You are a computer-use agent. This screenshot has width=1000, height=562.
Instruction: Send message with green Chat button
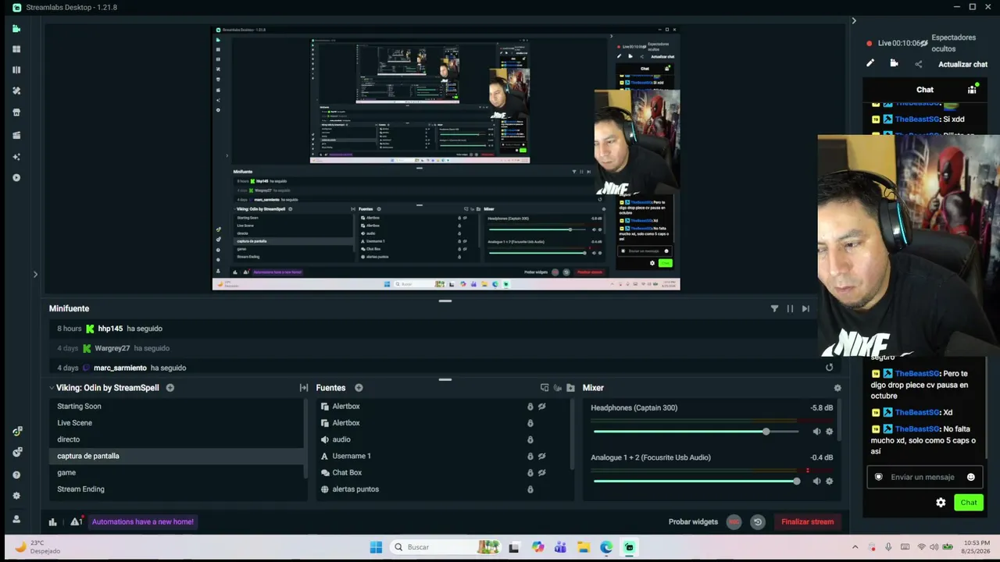(969, 503)
